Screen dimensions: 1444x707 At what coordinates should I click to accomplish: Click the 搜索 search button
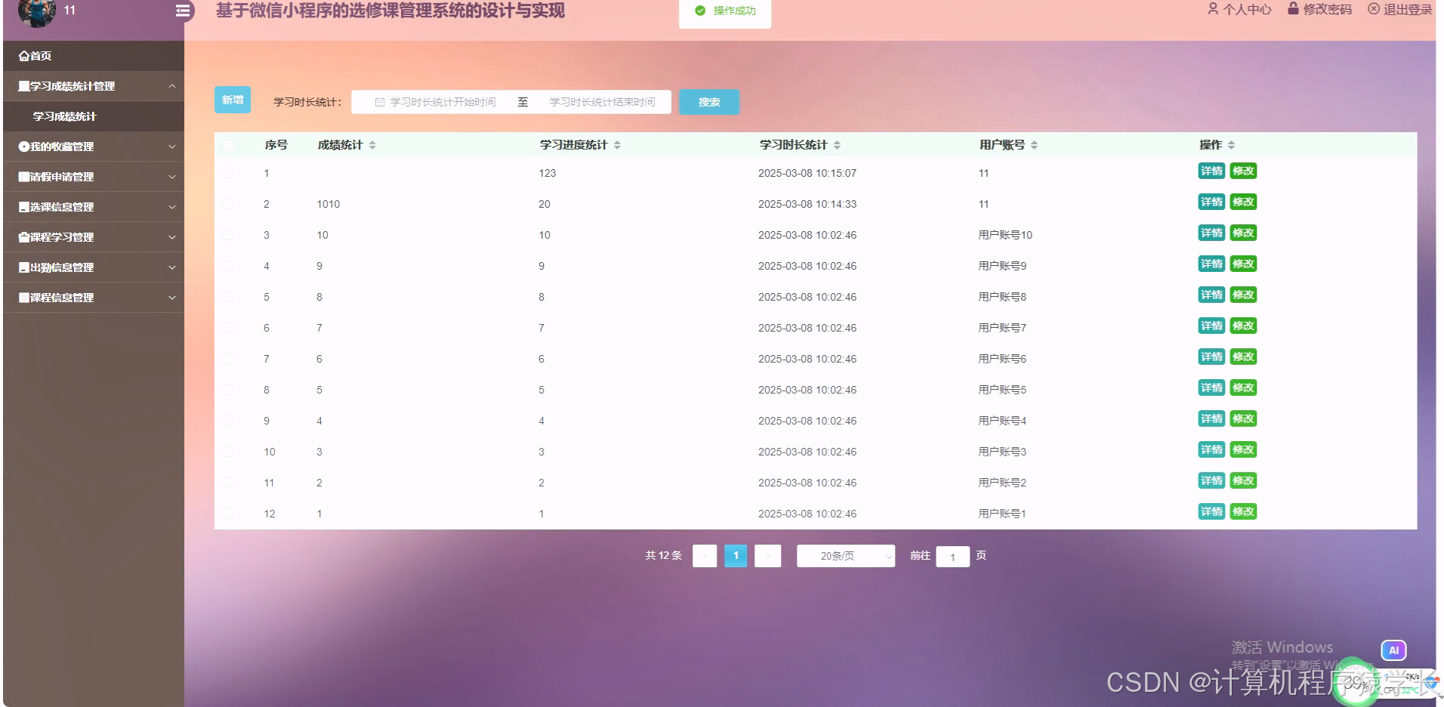[x=708, y=101]
